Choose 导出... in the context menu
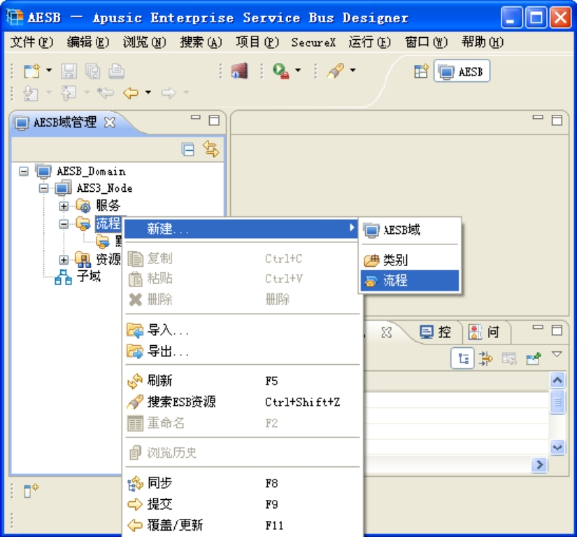This screenshot has width=577, height=537. click(243, 351)
